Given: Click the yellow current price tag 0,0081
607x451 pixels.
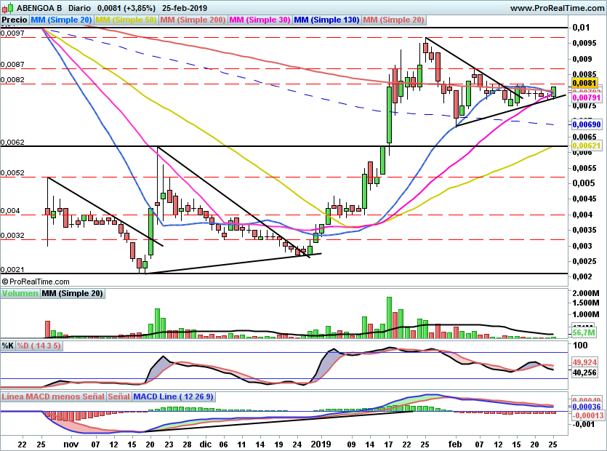Looking at the screenshot, I should click(x=584, y=83).
